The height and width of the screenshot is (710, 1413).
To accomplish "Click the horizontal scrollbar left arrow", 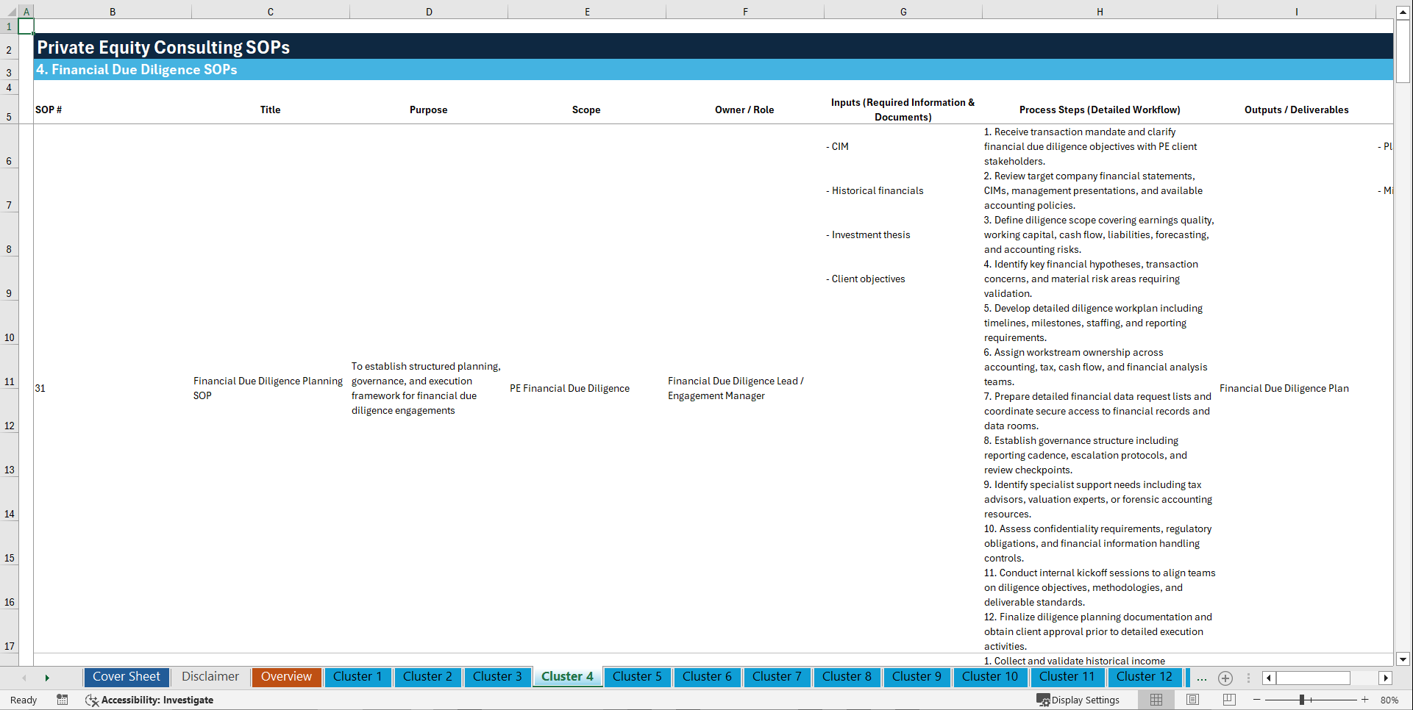I will [1269, 678].
